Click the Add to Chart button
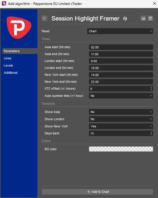Viewport: 158px width, 198px height. tap(97, 192)
